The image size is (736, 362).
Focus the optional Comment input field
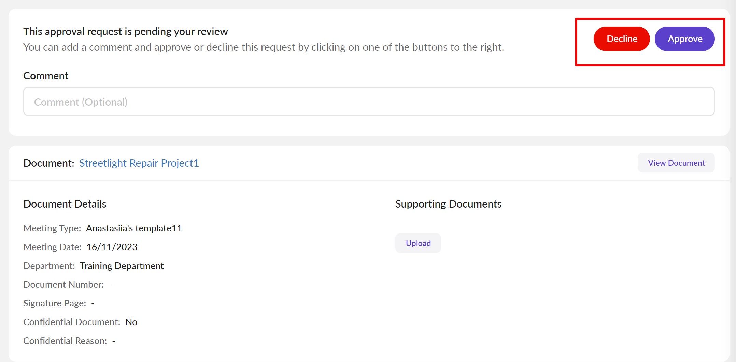(369, 102)
